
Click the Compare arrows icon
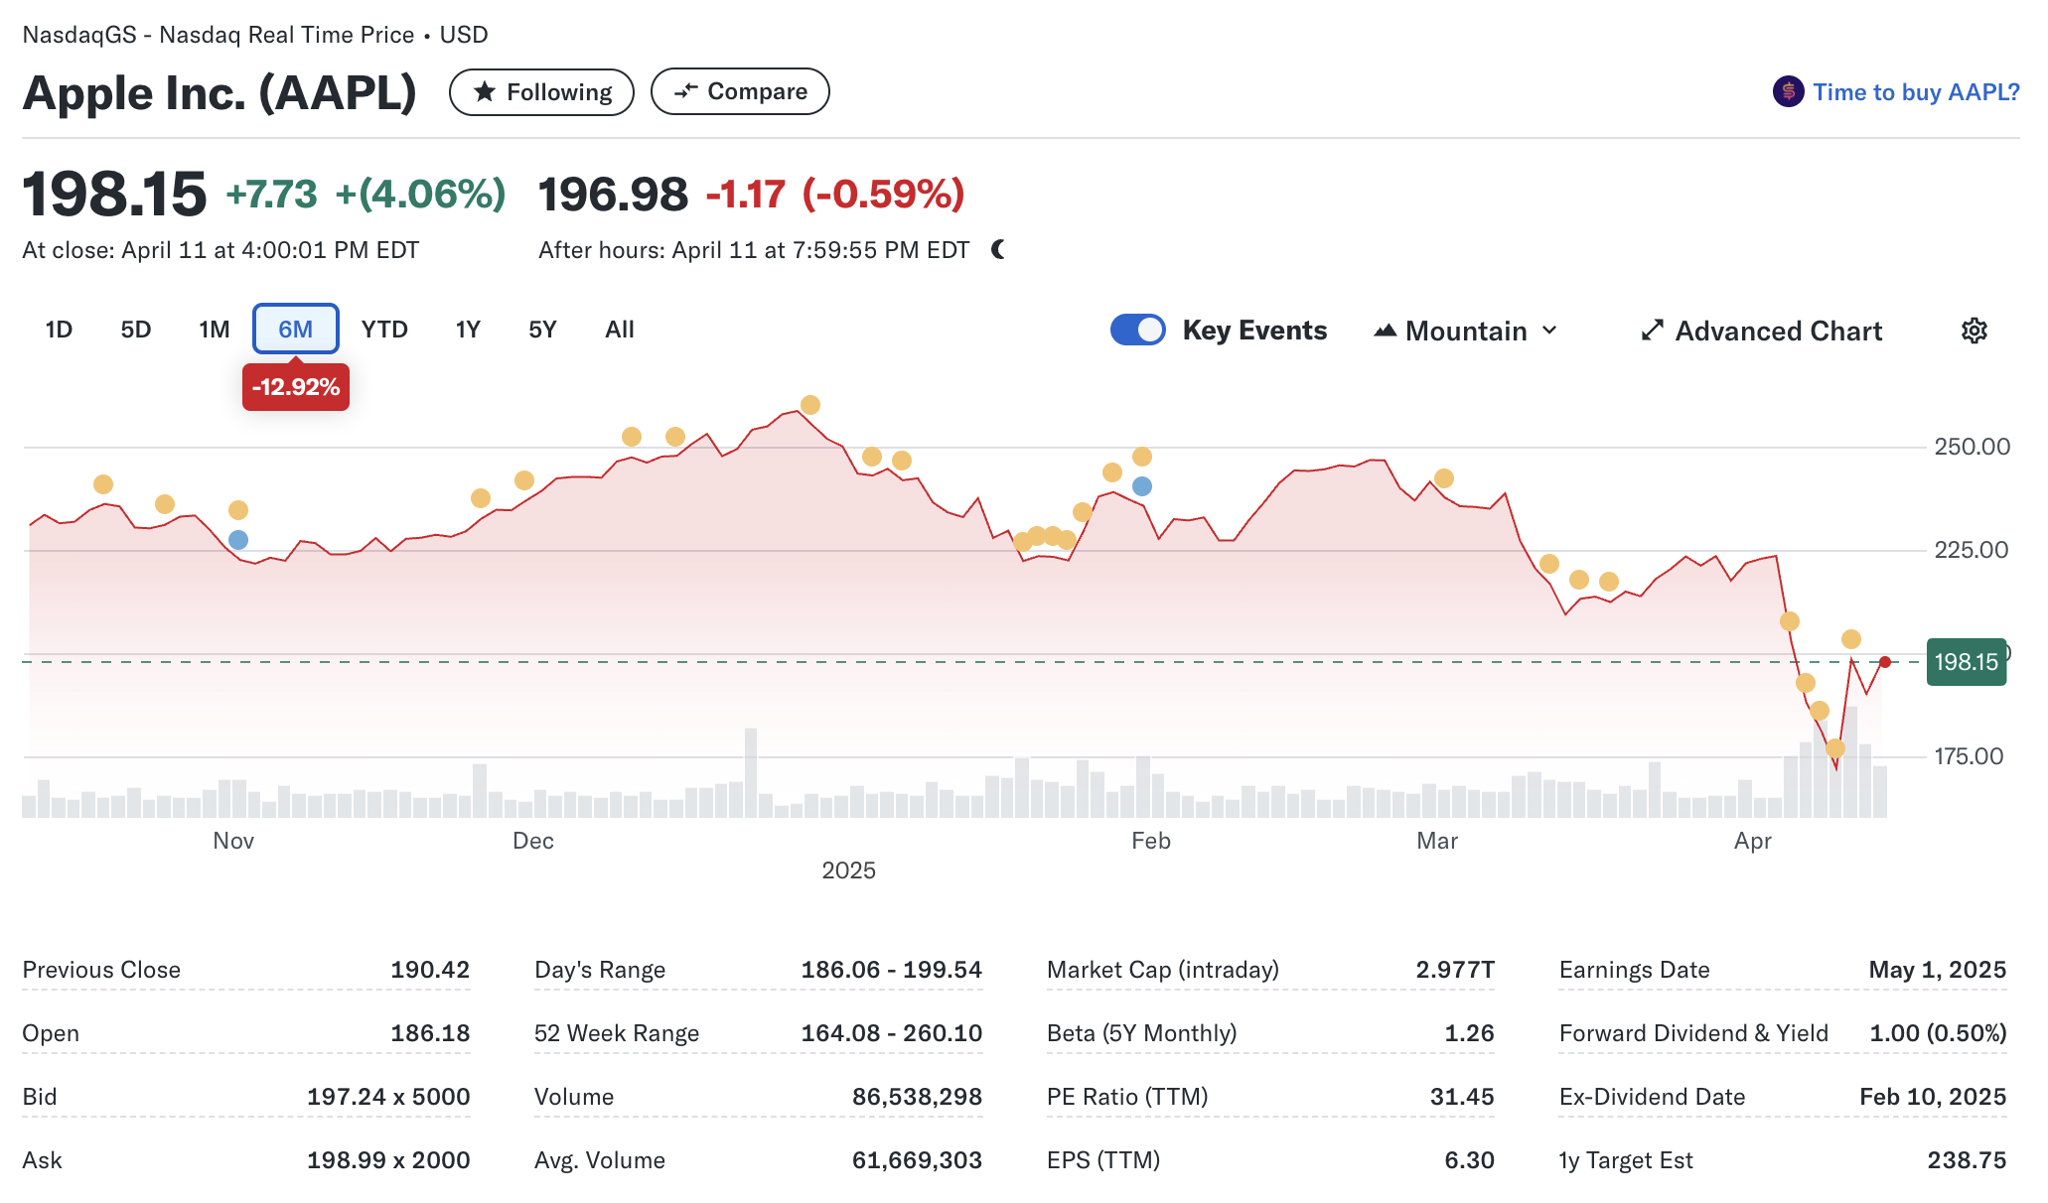(x=685, y=91)
